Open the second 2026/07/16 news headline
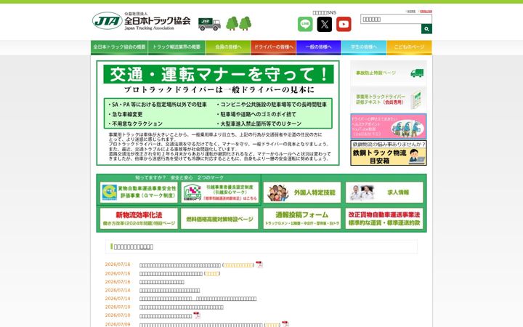The width and height of the screenshot is (523, 327). tap(171, 274)
